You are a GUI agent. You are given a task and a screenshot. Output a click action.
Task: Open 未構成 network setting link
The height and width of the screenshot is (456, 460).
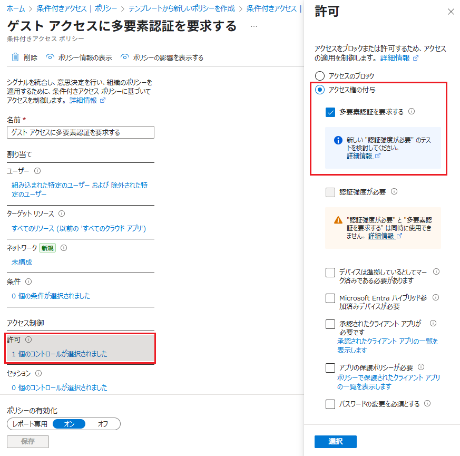pos(22,262)
